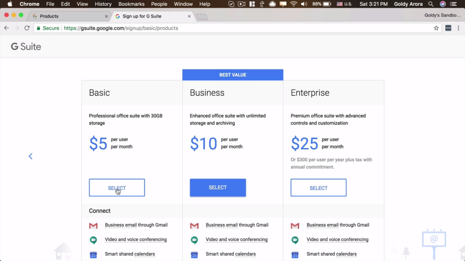Image resolution: width=465 pixels, height=261 pixels.
Task: Click the checkmark circle menu bar icon
Action: (x=231, y=4)
